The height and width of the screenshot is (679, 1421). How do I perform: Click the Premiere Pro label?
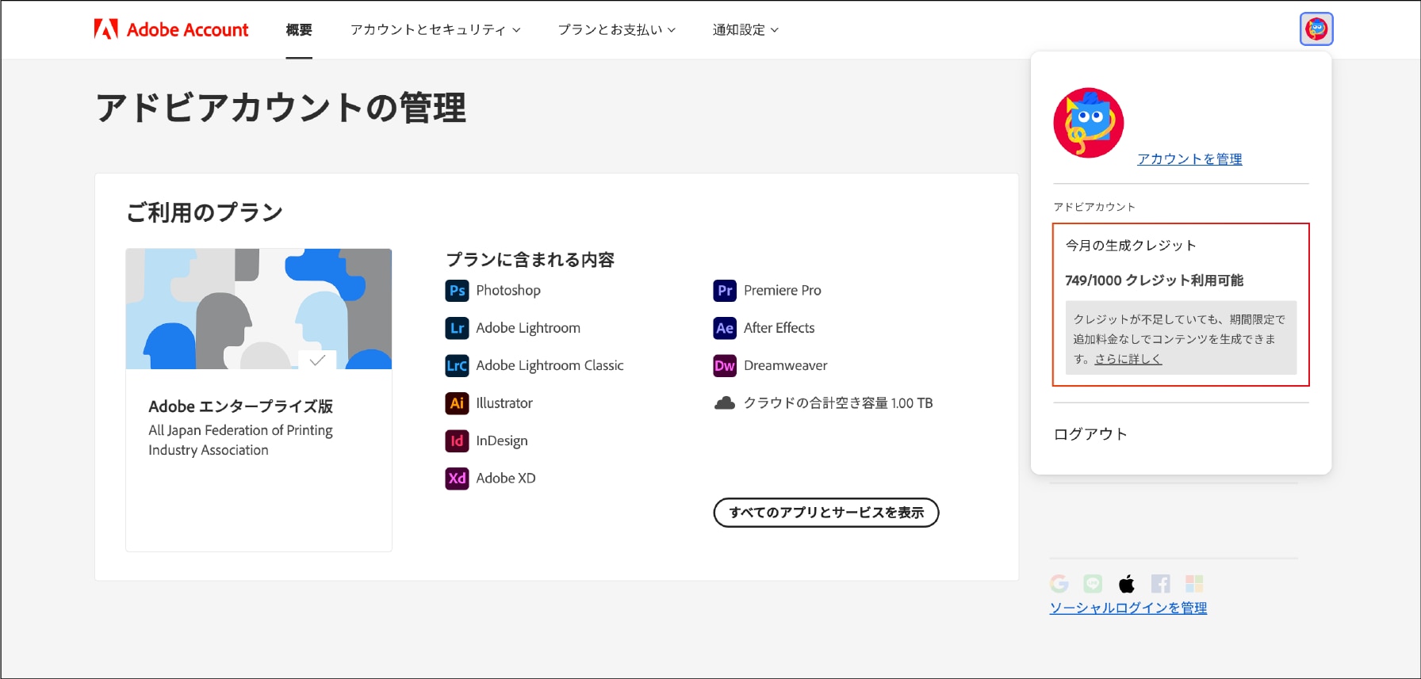tap(783, 291)
